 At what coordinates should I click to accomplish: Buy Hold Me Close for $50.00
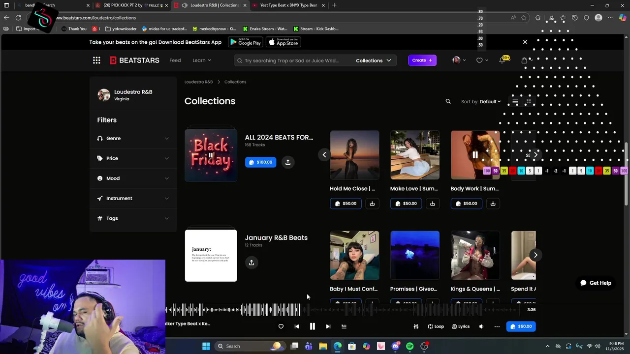click(346, 204)
